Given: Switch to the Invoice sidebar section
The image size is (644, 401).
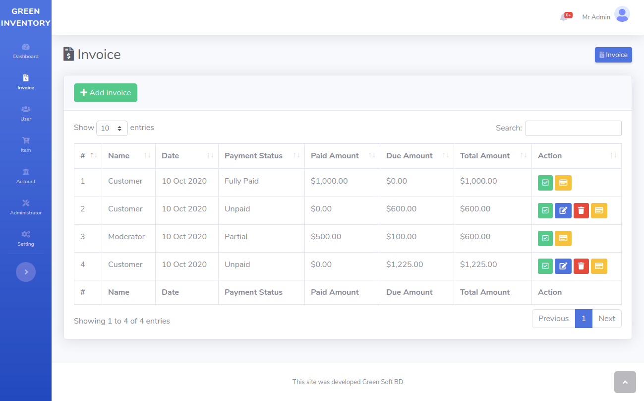Looking at the screenshot, I should 25,82.
